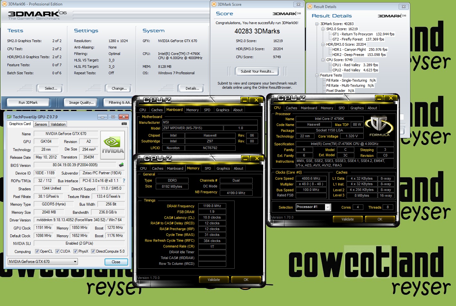Click the Fill Rate - Single-Texturing row
Viewport: 456px width, 306px height.
351,80
